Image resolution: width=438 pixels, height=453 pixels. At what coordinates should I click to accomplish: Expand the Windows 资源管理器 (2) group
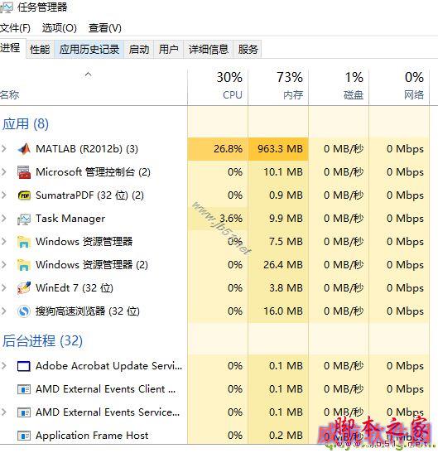point(4,265)
